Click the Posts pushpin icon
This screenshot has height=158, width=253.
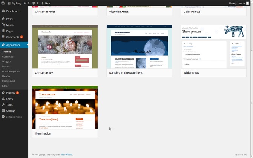tap(3, 19)
